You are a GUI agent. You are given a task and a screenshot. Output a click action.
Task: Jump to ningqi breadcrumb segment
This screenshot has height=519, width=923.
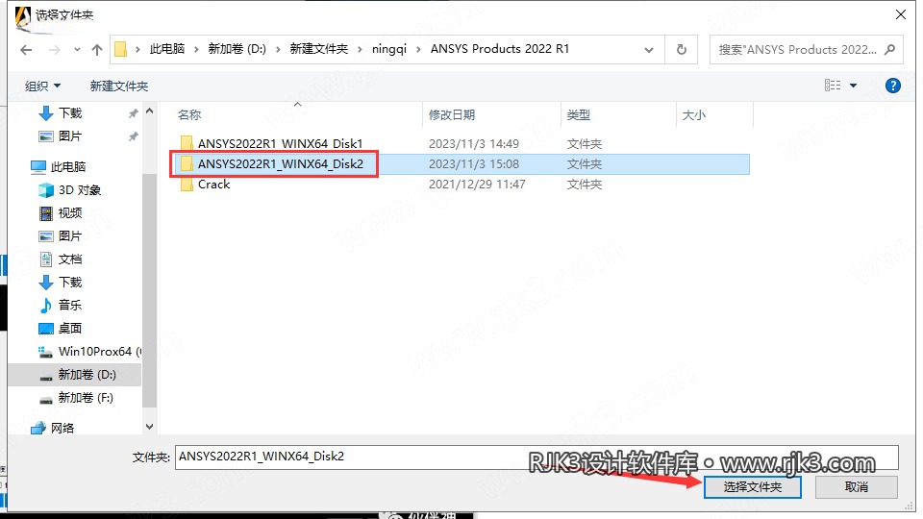point(389,49)
